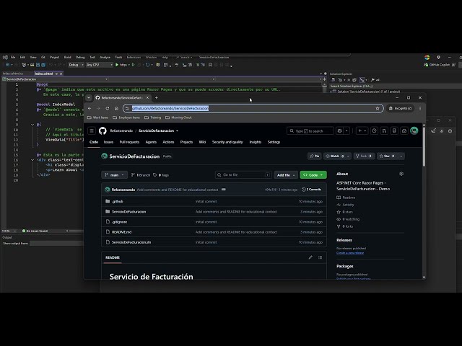Open GitHub hamburger navigation menu
This screenshot has height=346, width=462.
coord(92,131)
